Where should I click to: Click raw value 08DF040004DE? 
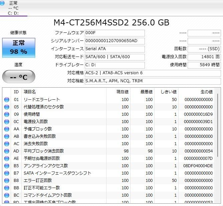coord(198,166)
